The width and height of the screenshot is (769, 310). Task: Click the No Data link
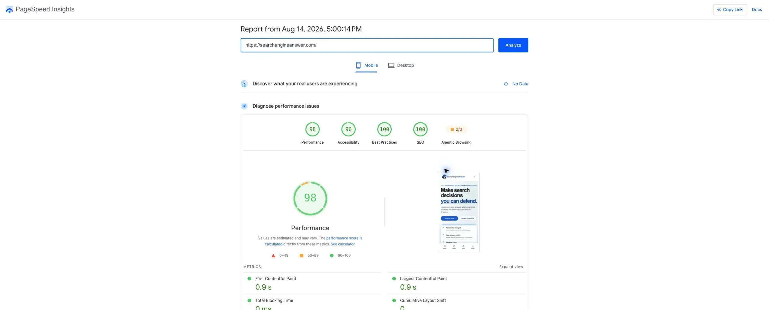coord(520,84)
